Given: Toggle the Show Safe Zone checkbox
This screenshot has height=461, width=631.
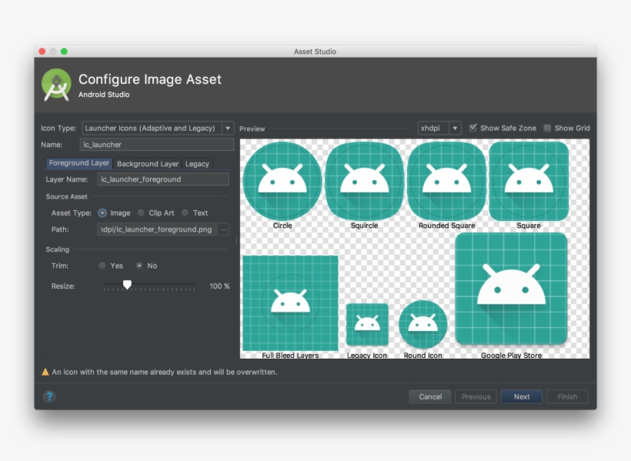Looking at the screenshot, I should (472, 128).
